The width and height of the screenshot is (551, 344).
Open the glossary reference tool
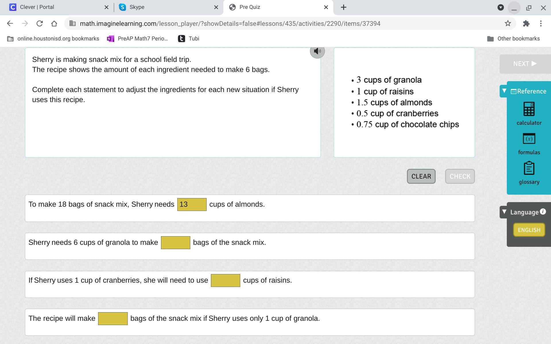[x=529, y=173]
